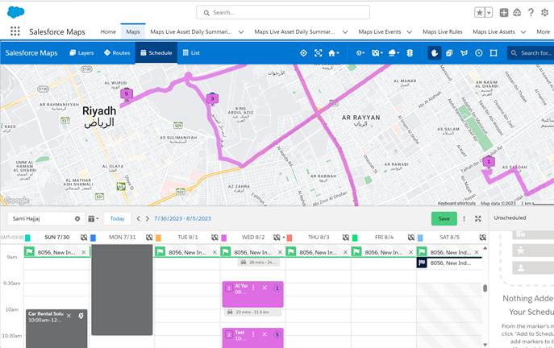Open the App Launcher grid icon
The height and width of the screenshot is (348, 554).
[x=15, y=31]
